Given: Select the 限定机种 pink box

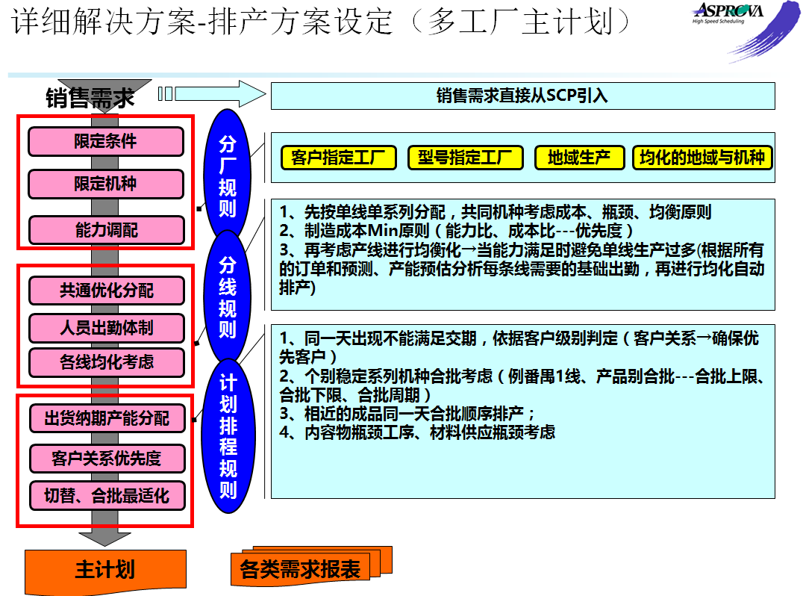Looking at the screenshot, I should [106, 184].
